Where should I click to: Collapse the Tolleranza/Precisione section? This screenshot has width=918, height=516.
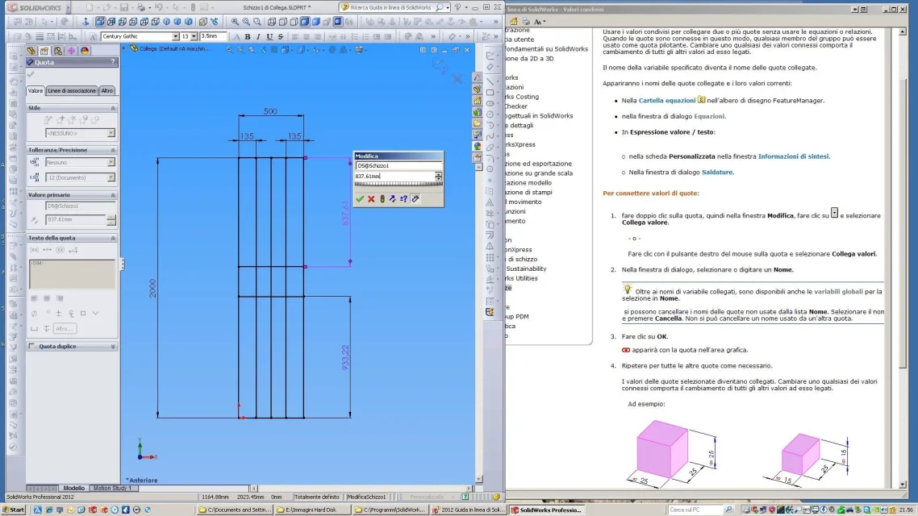113,150
